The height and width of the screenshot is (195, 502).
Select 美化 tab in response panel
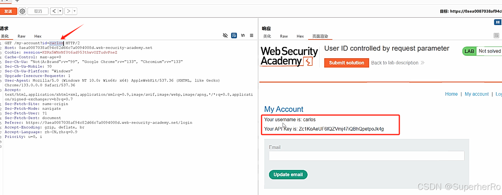267,36
